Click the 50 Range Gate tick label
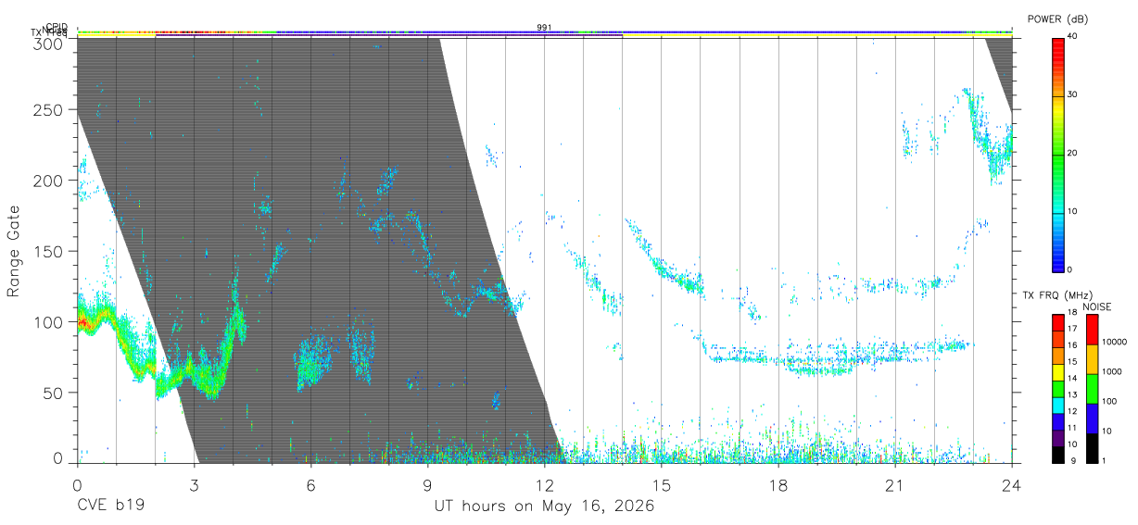The width and height of the screenshot is (1138, 525). point(54,393)
